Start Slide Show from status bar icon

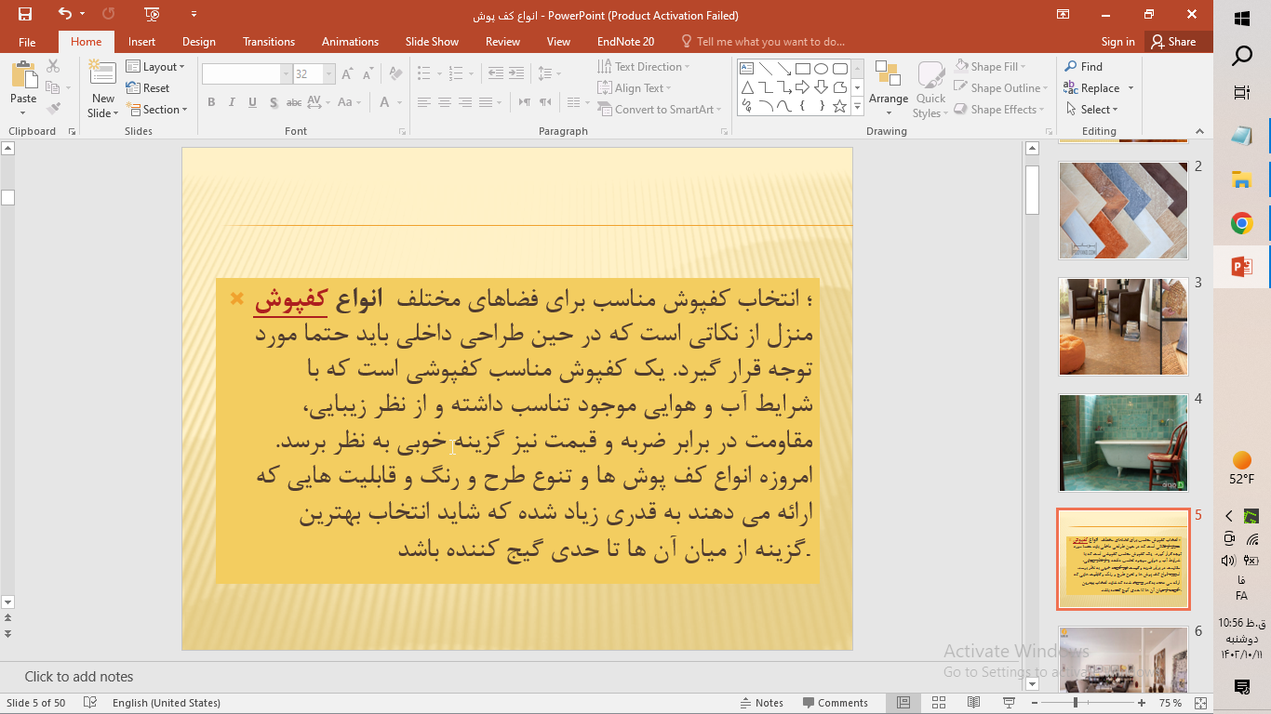(x=1009, y=703)
